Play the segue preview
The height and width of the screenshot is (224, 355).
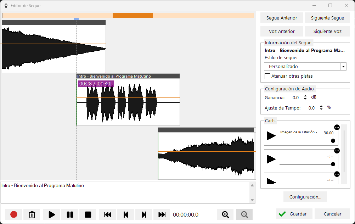(52, 214)
